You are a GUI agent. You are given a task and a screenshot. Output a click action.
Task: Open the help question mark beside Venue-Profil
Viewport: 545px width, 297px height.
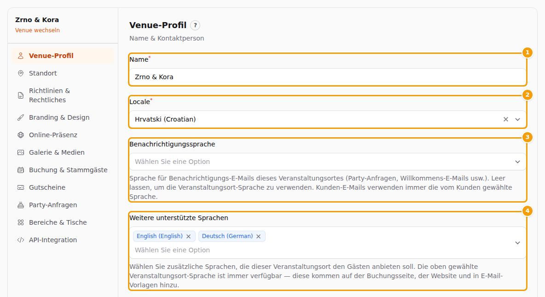[195, 25]
